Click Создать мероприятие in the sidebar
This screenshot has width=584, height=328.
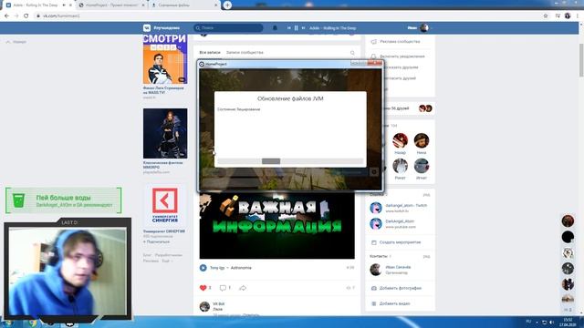pos(400,242)
